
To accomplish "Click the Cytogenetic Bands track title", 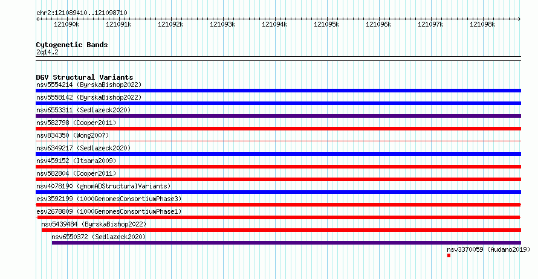I will pyautogui.click(x=72, y=45).
